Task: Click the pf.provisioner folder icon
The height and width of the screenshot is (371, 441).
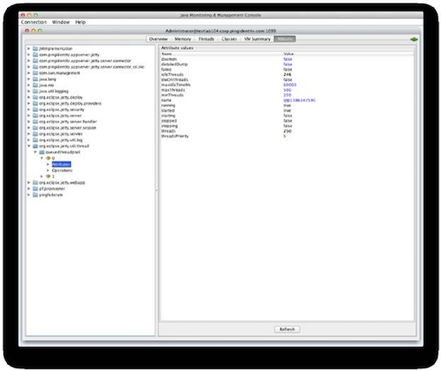Action: click(x=35, y=189)
